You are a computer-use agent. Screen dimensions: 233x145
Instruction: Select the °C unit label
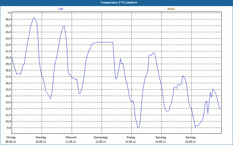(x=9, y=13)
